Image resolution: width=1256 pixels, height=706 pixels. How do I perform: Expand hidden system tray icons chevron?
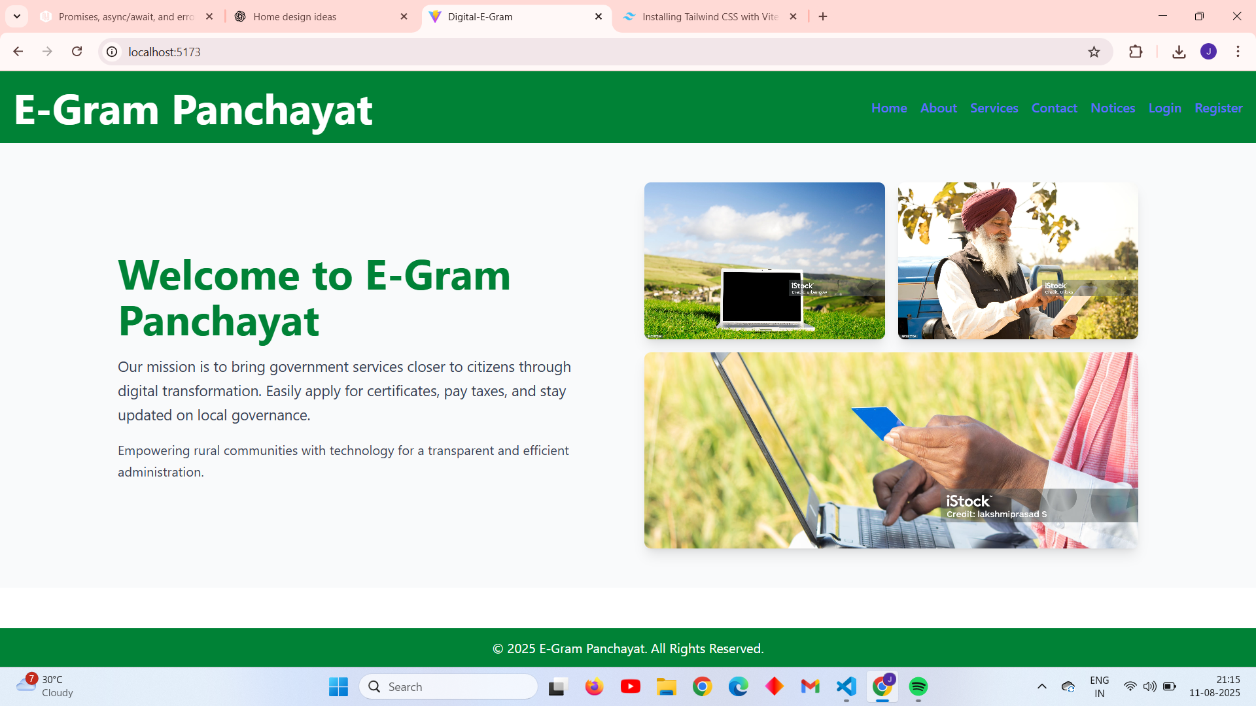tap(1041, 686)
